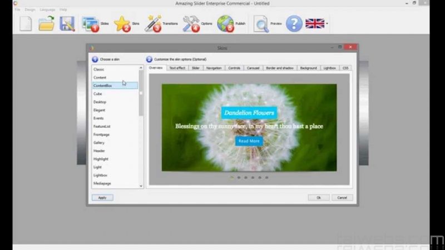Click the New project blank page icon
Image resolution: width=445 pixels, height=250 pixels.
pos(26,23)
